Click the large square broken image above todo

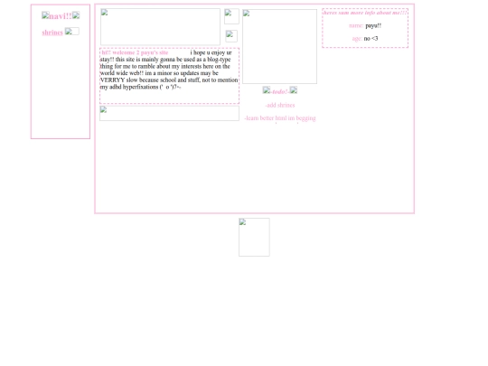coord(280,46)
